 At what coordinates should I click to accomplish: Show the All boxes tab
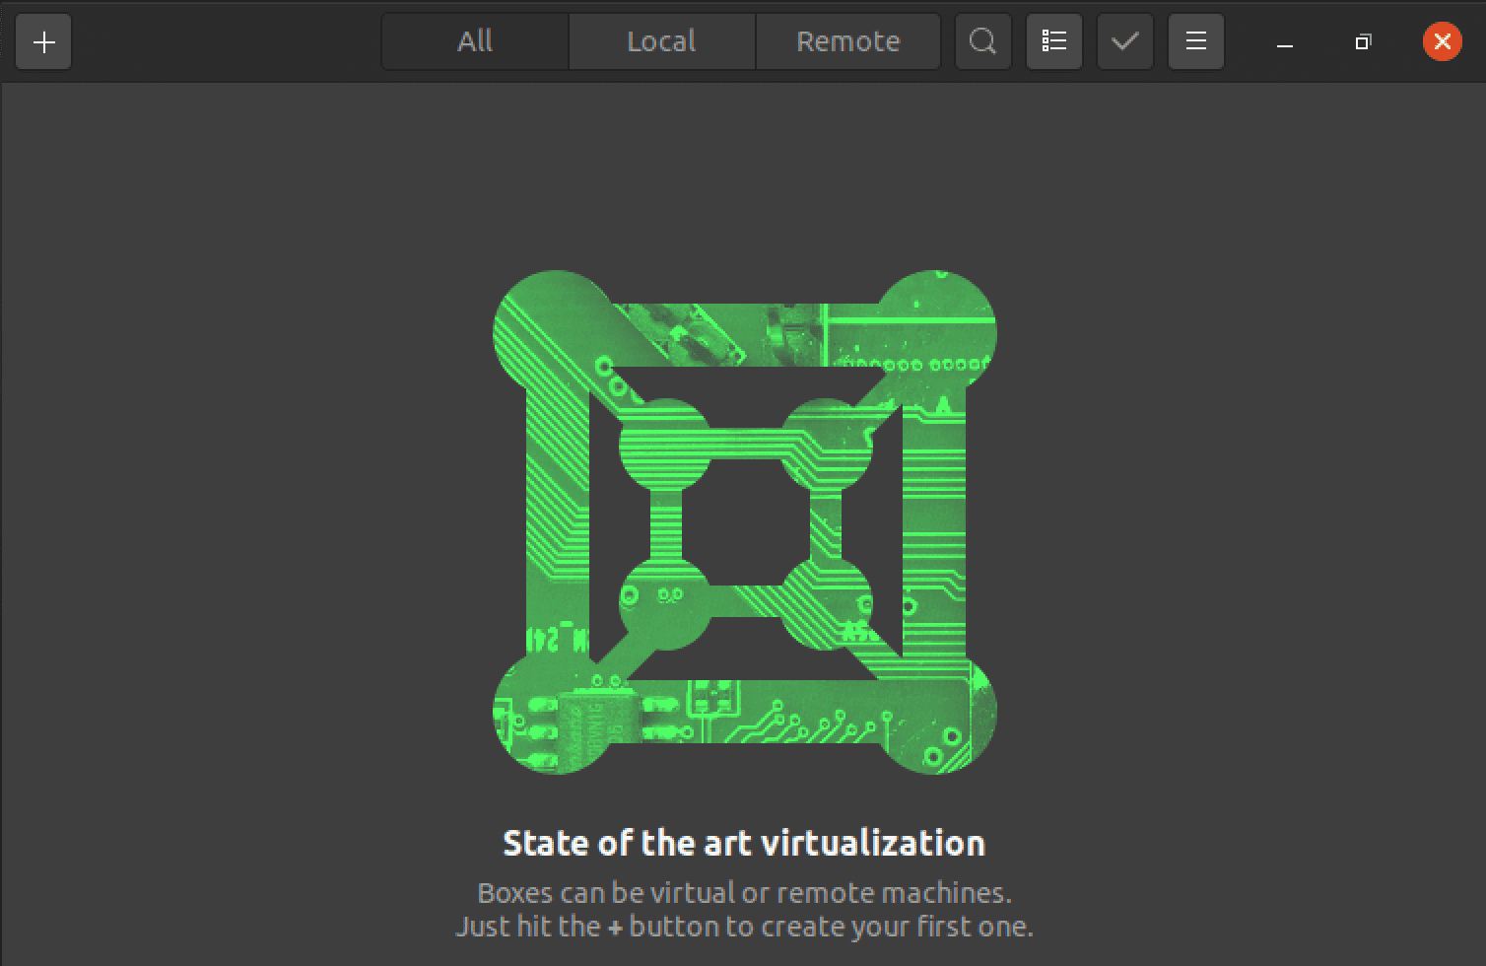pos(475,41)
